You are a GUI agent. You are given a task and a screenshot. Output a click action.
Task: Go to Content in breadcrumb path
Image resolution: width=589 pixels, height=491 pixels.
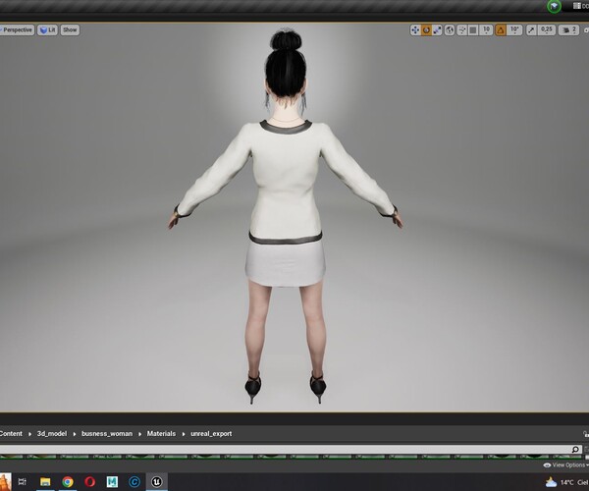[x=11, y=433]
